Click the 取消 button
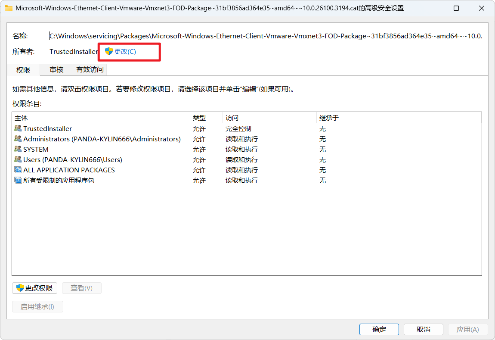 click(x=424, y=329)
